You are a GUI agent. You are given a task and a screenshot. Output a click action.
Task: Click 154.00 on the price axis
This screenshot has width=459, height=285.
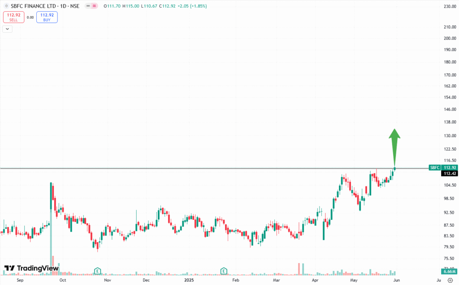pos(450,97)
